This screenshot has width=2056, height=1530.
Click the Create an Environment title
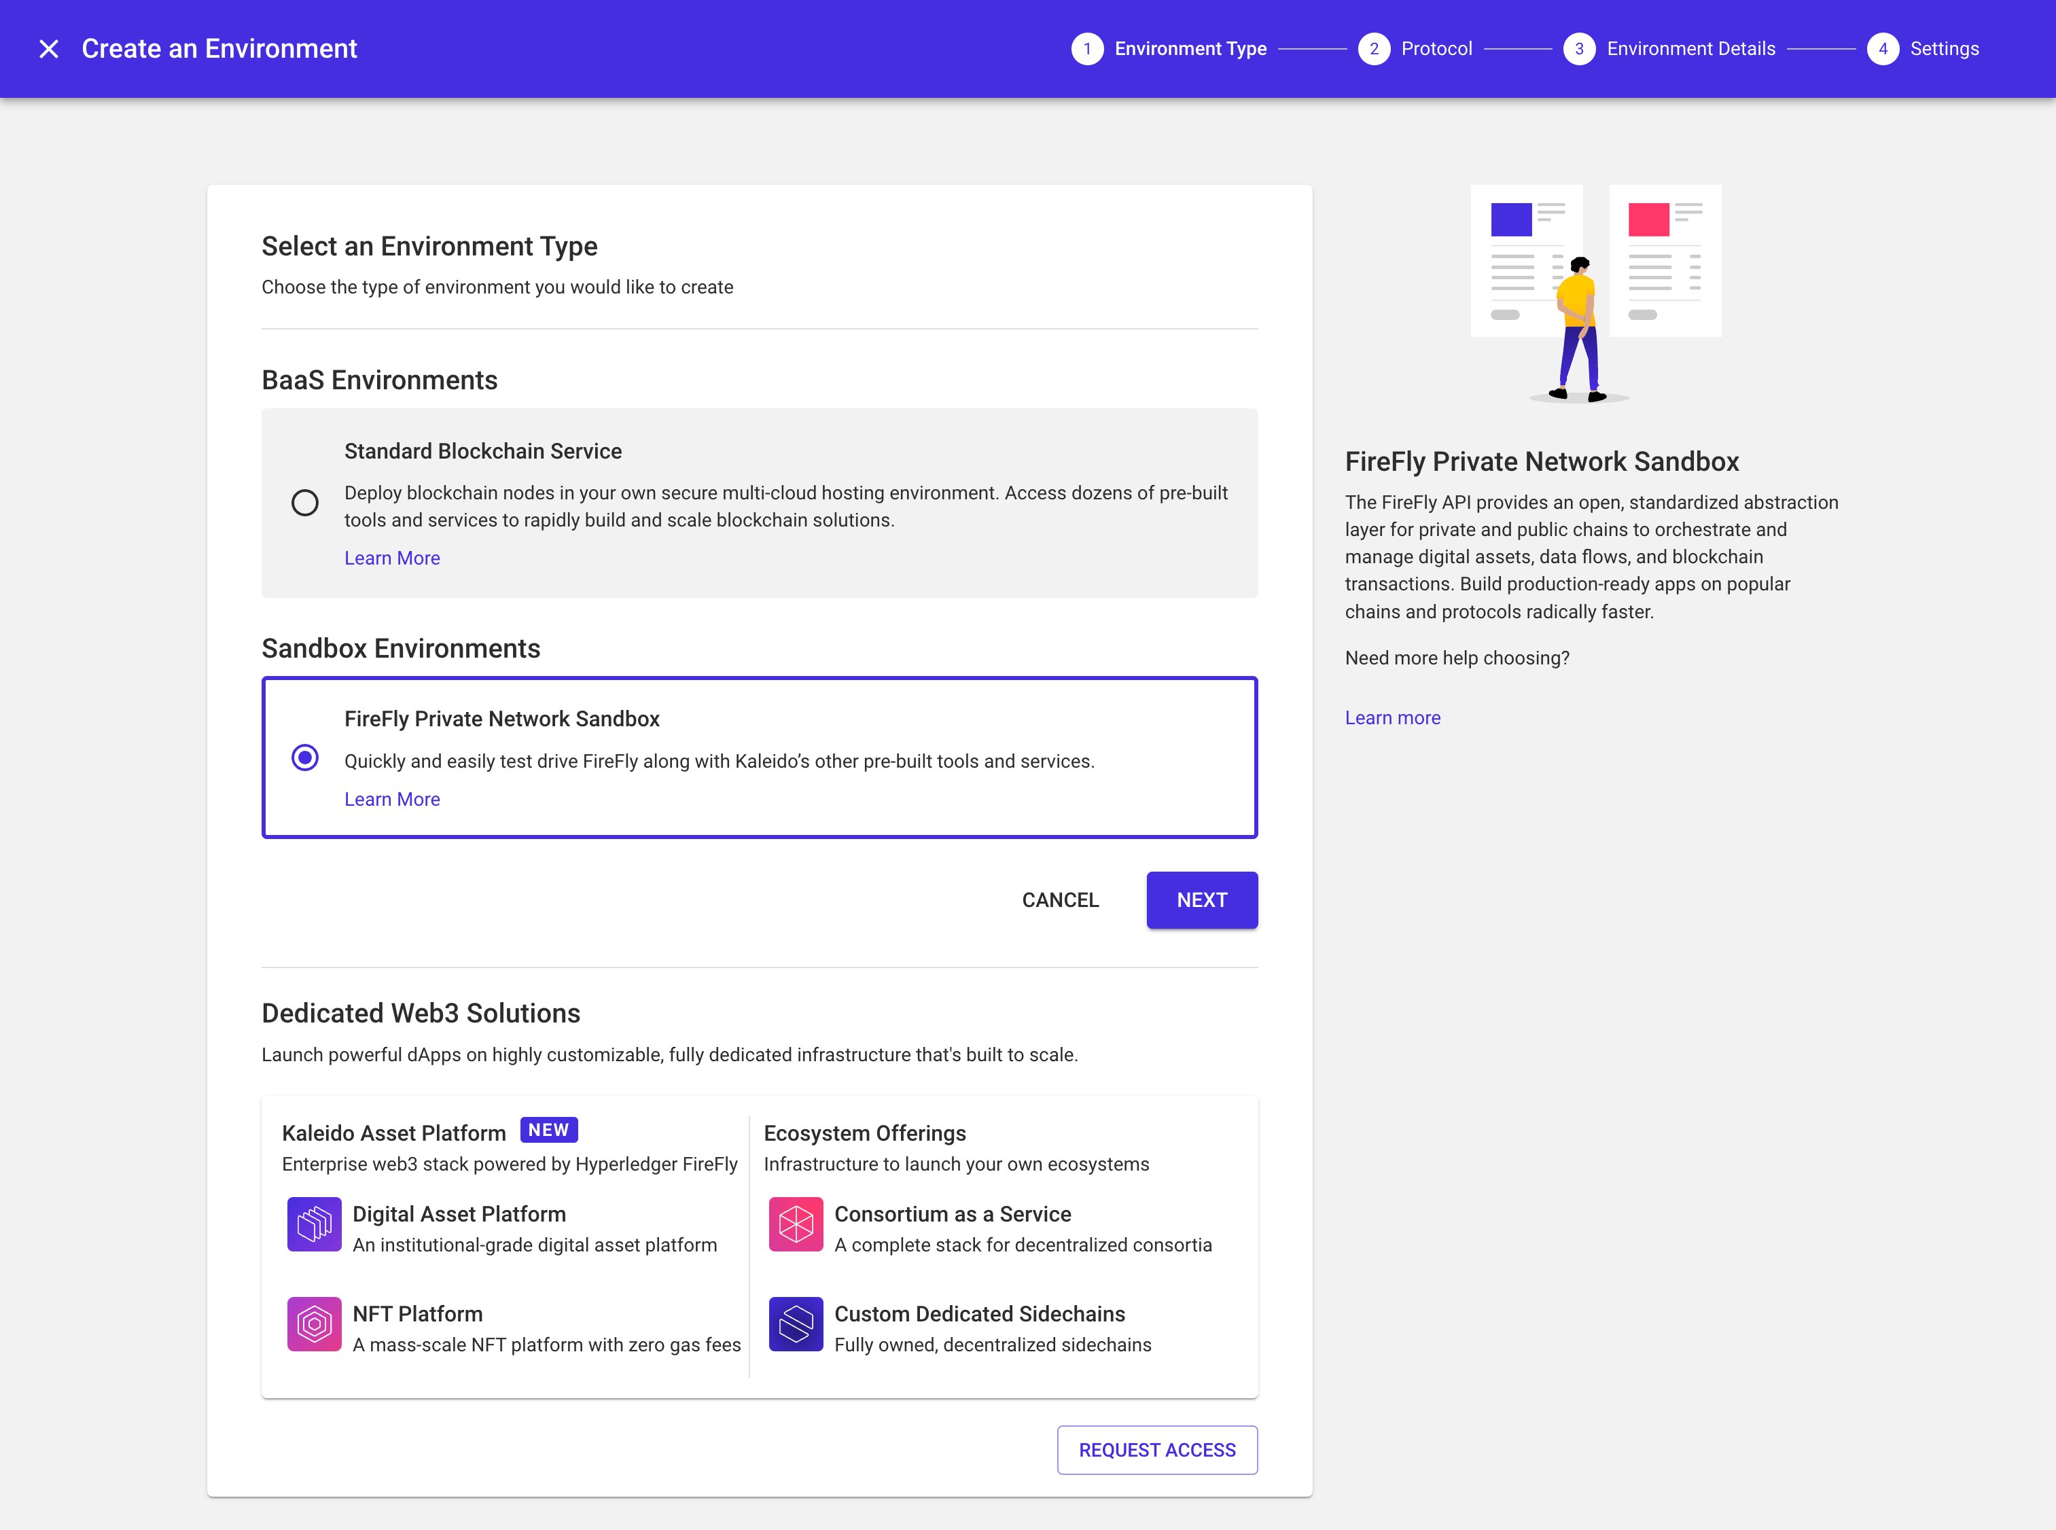click(x=219, y=49)
